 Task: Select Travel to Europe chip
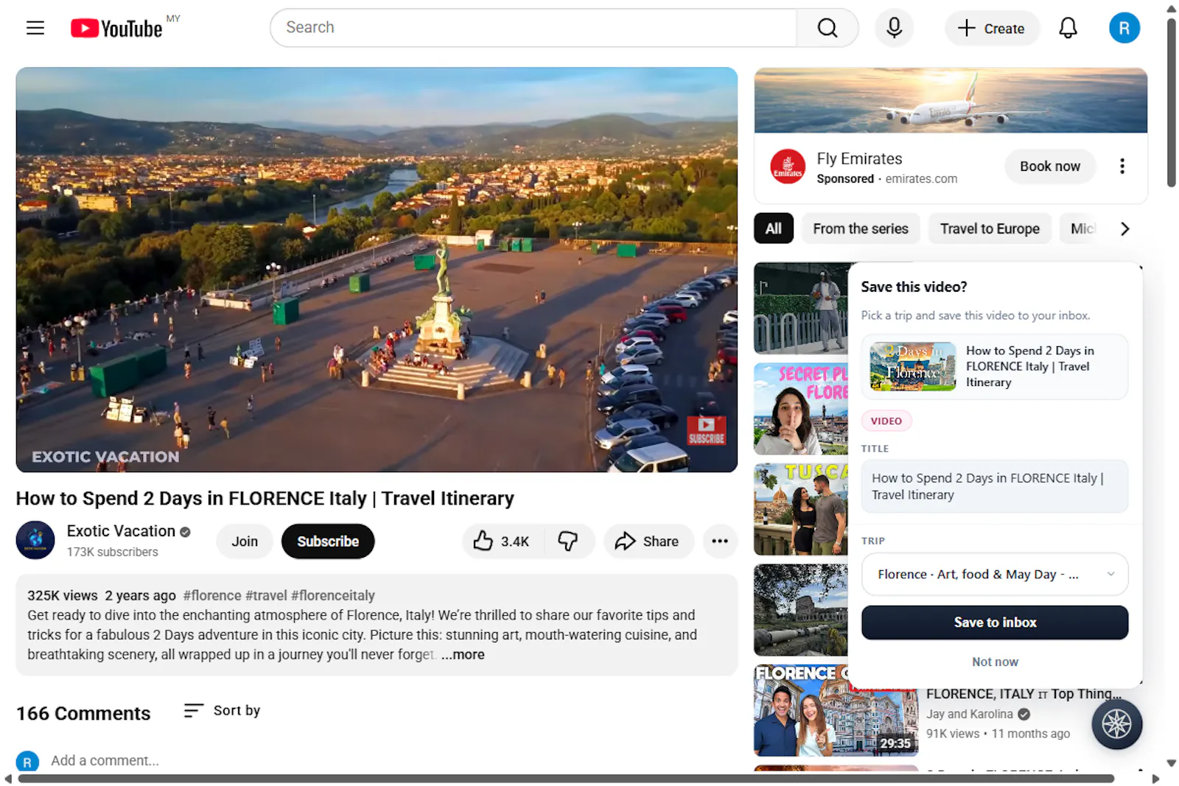(x=990, y=229)
